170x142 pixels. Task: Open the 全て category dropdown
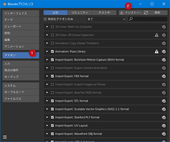pyautogui.click(x=106, y=19)
